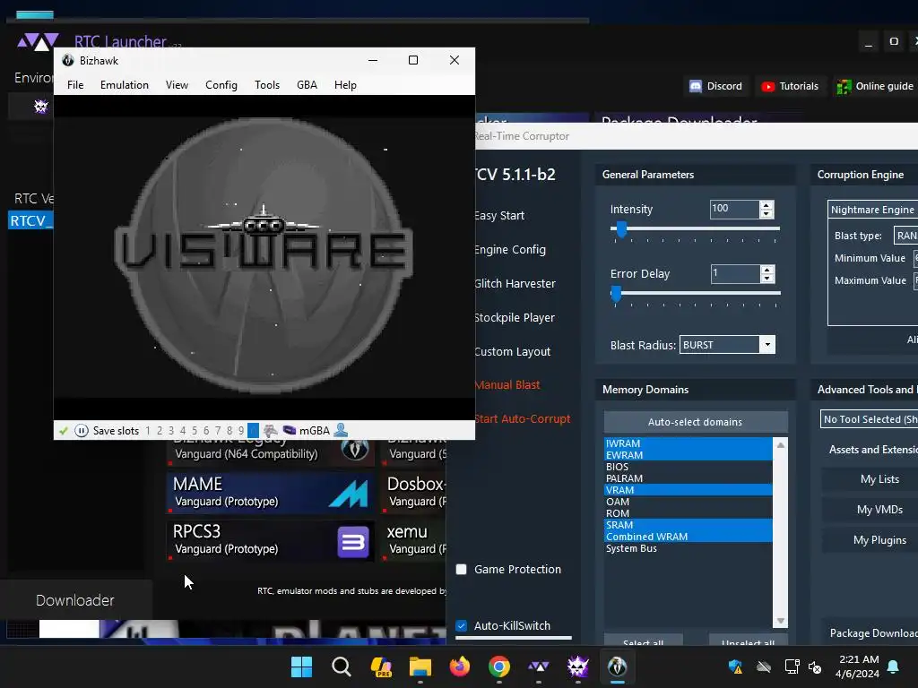Image resolution: width=918 pixels, height=688 pixels.
Task: Select the IWRAM memory domain
Action: [688, 443]
